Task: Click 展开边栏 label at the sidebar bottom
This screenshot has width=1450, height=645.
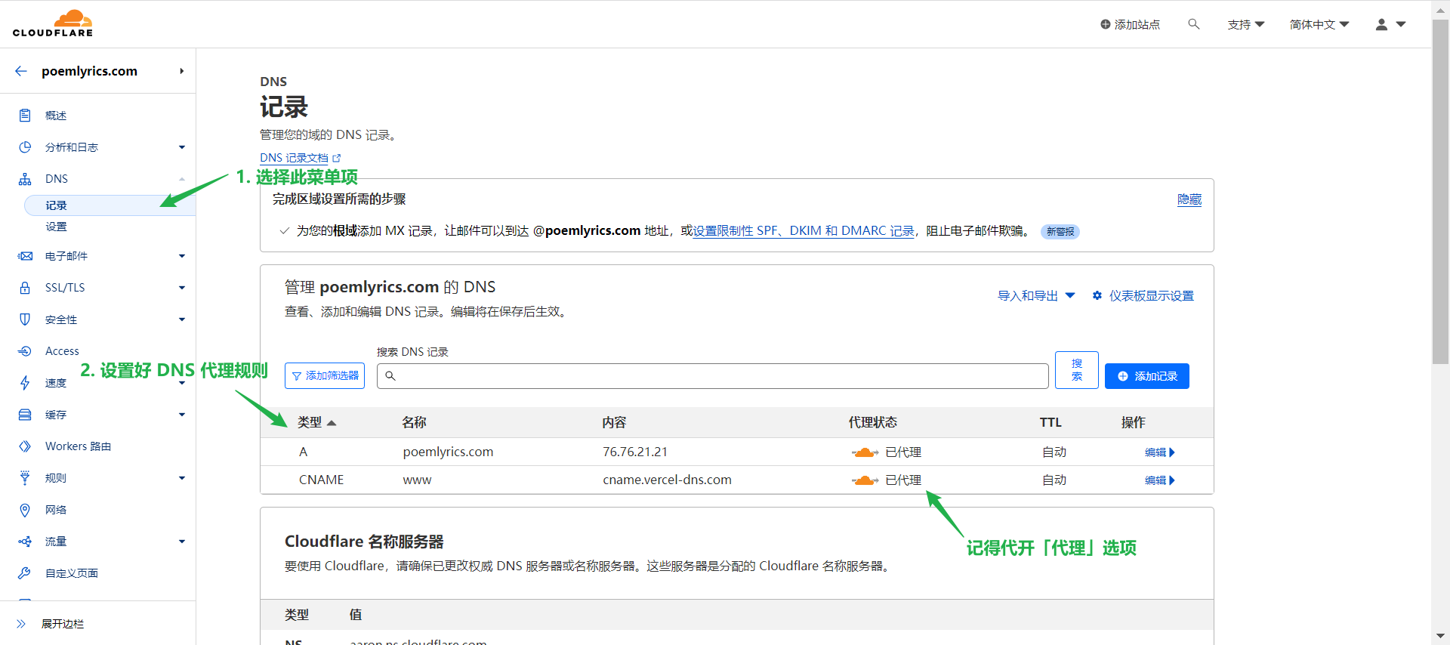Action: pos(63,624)
